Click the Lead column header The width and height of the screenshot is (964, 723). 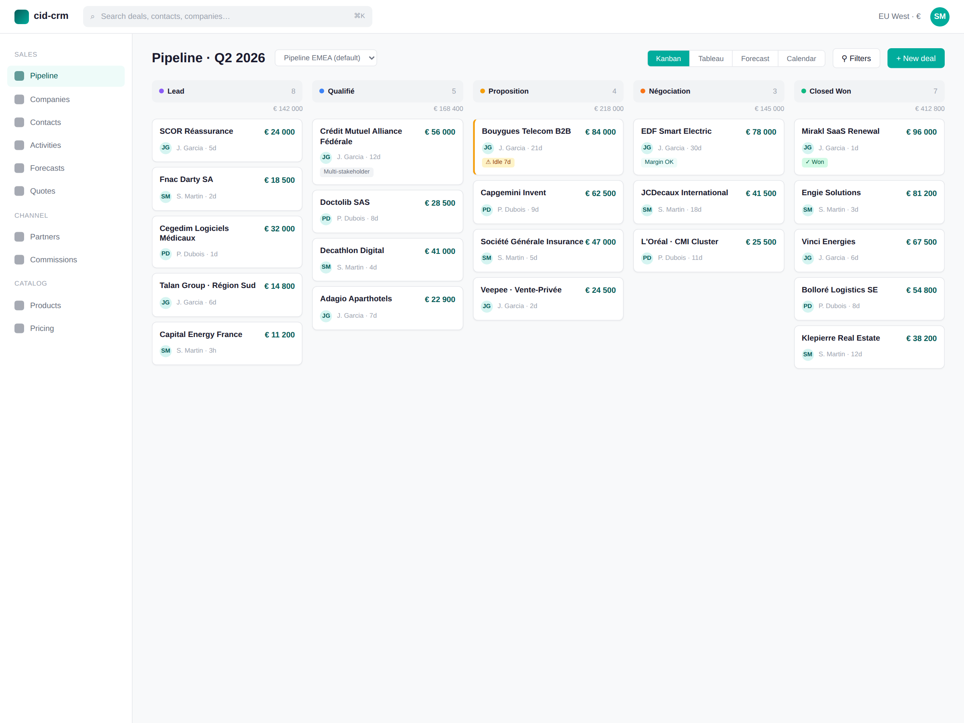227,91
